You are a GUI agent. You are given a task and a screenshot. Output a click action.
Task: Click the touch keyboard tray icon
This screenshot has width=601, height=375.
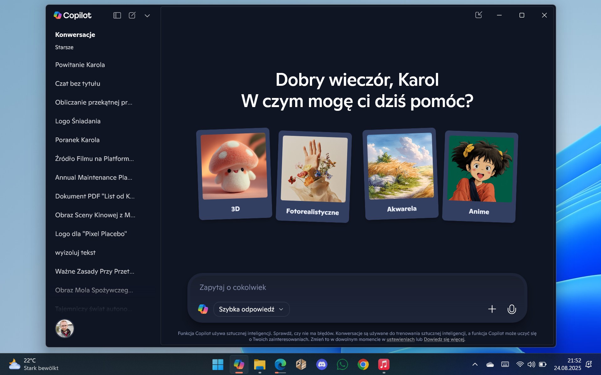[505, 364]
